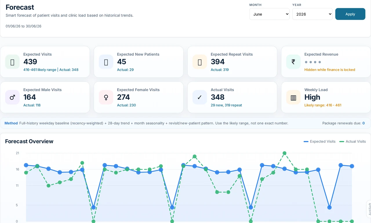371x223 pixels.
Task: Click the rupee icon on Expected Revenue
Action: click(293, 62)
